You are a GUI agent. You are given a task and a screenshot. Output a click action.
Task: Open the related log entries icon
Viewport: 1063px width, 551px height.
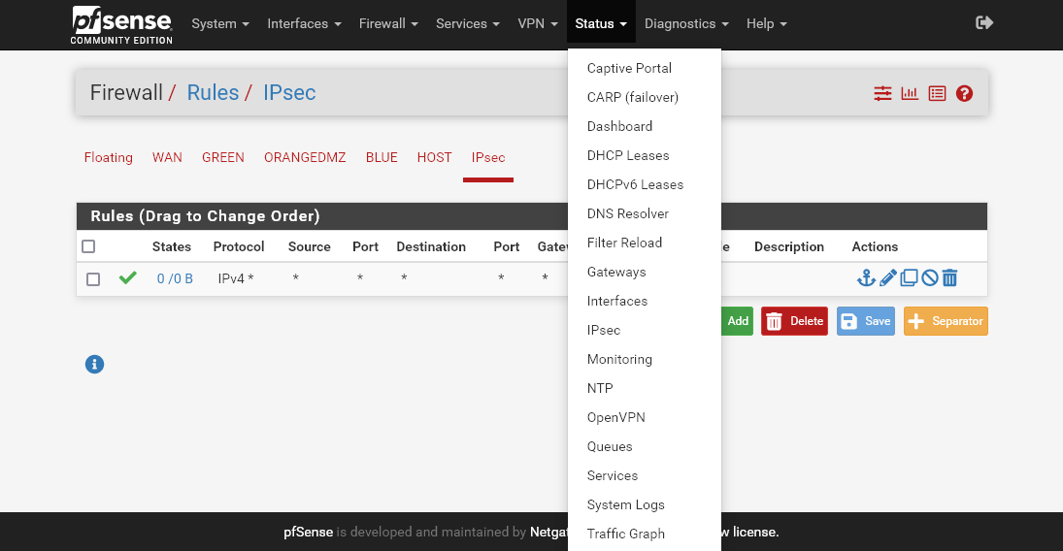point(937,93)
